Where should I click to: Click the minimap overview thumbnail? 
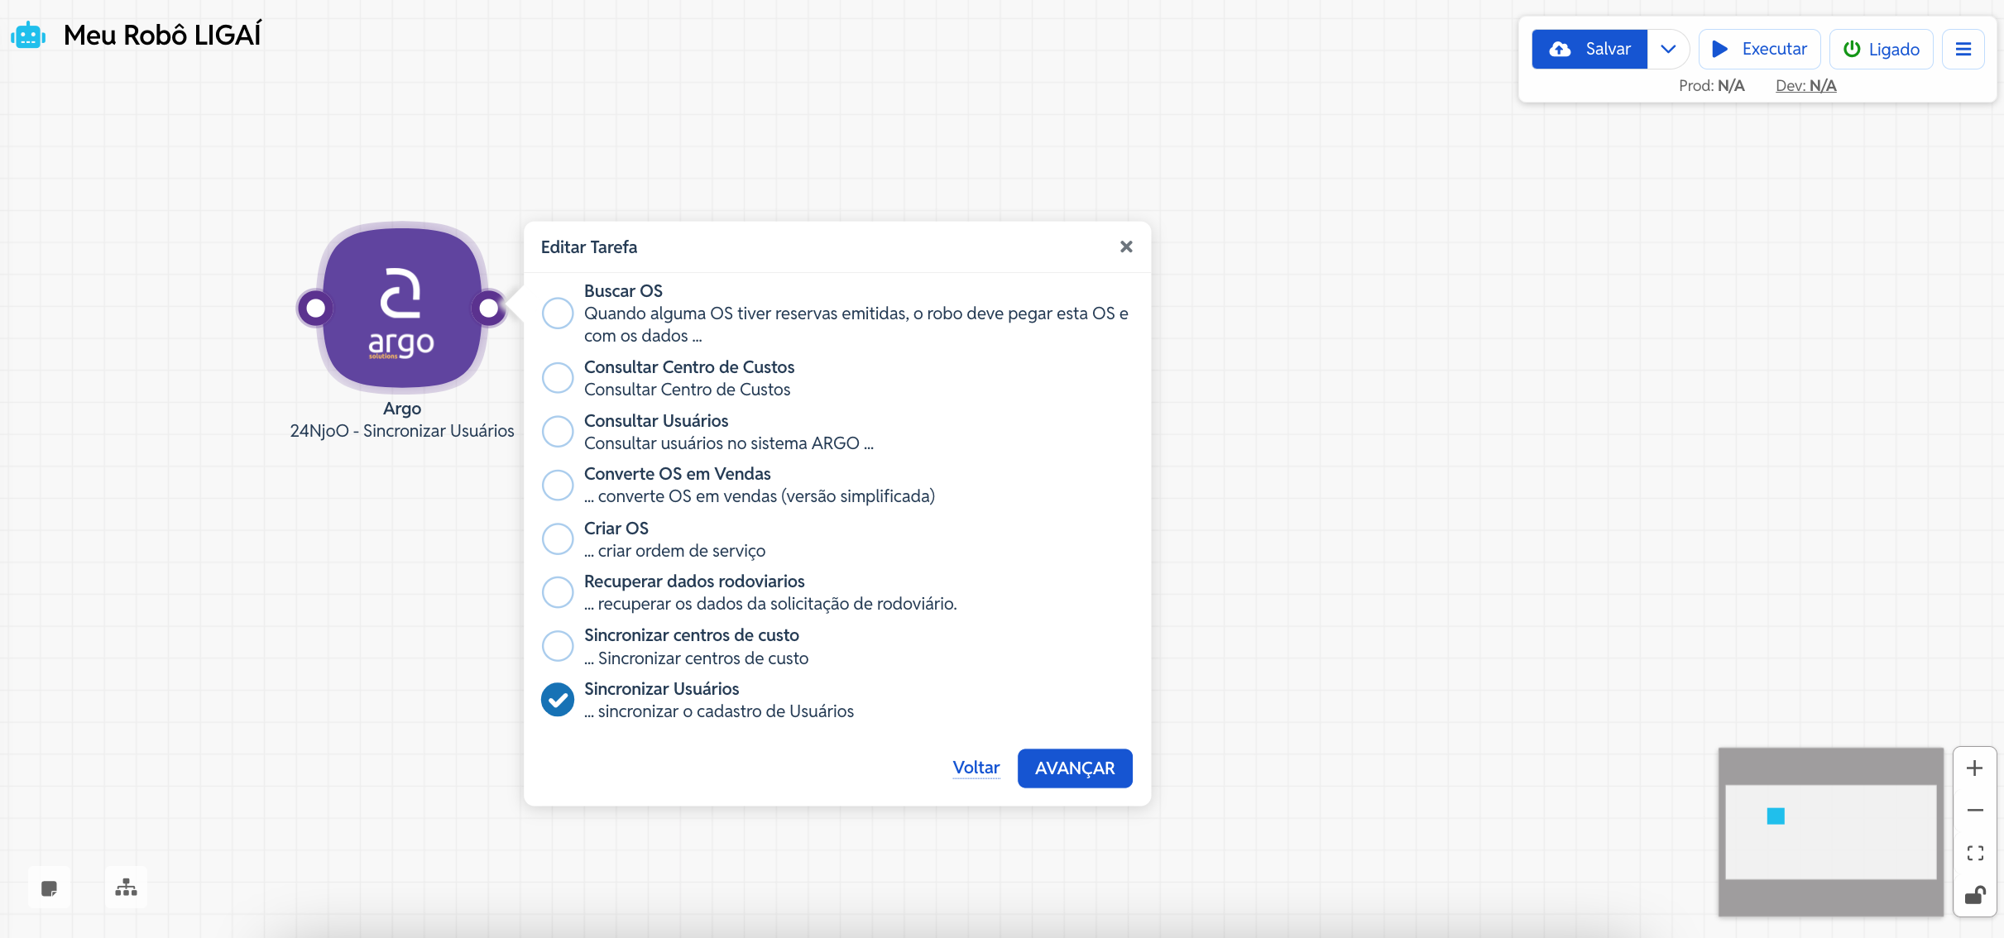1830,831
